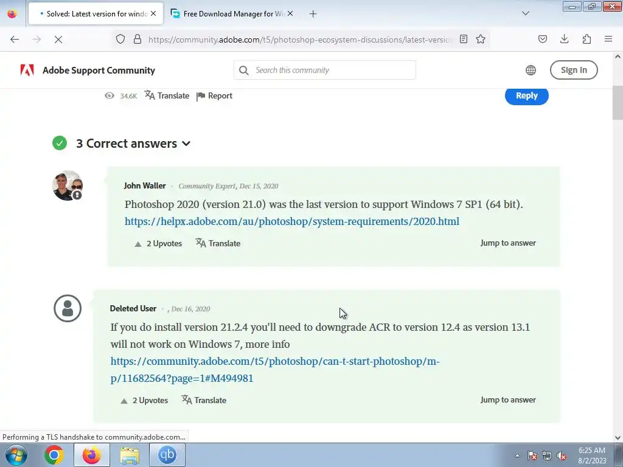
Task: Stop page loading with the X button
Action: coord(58,40)
